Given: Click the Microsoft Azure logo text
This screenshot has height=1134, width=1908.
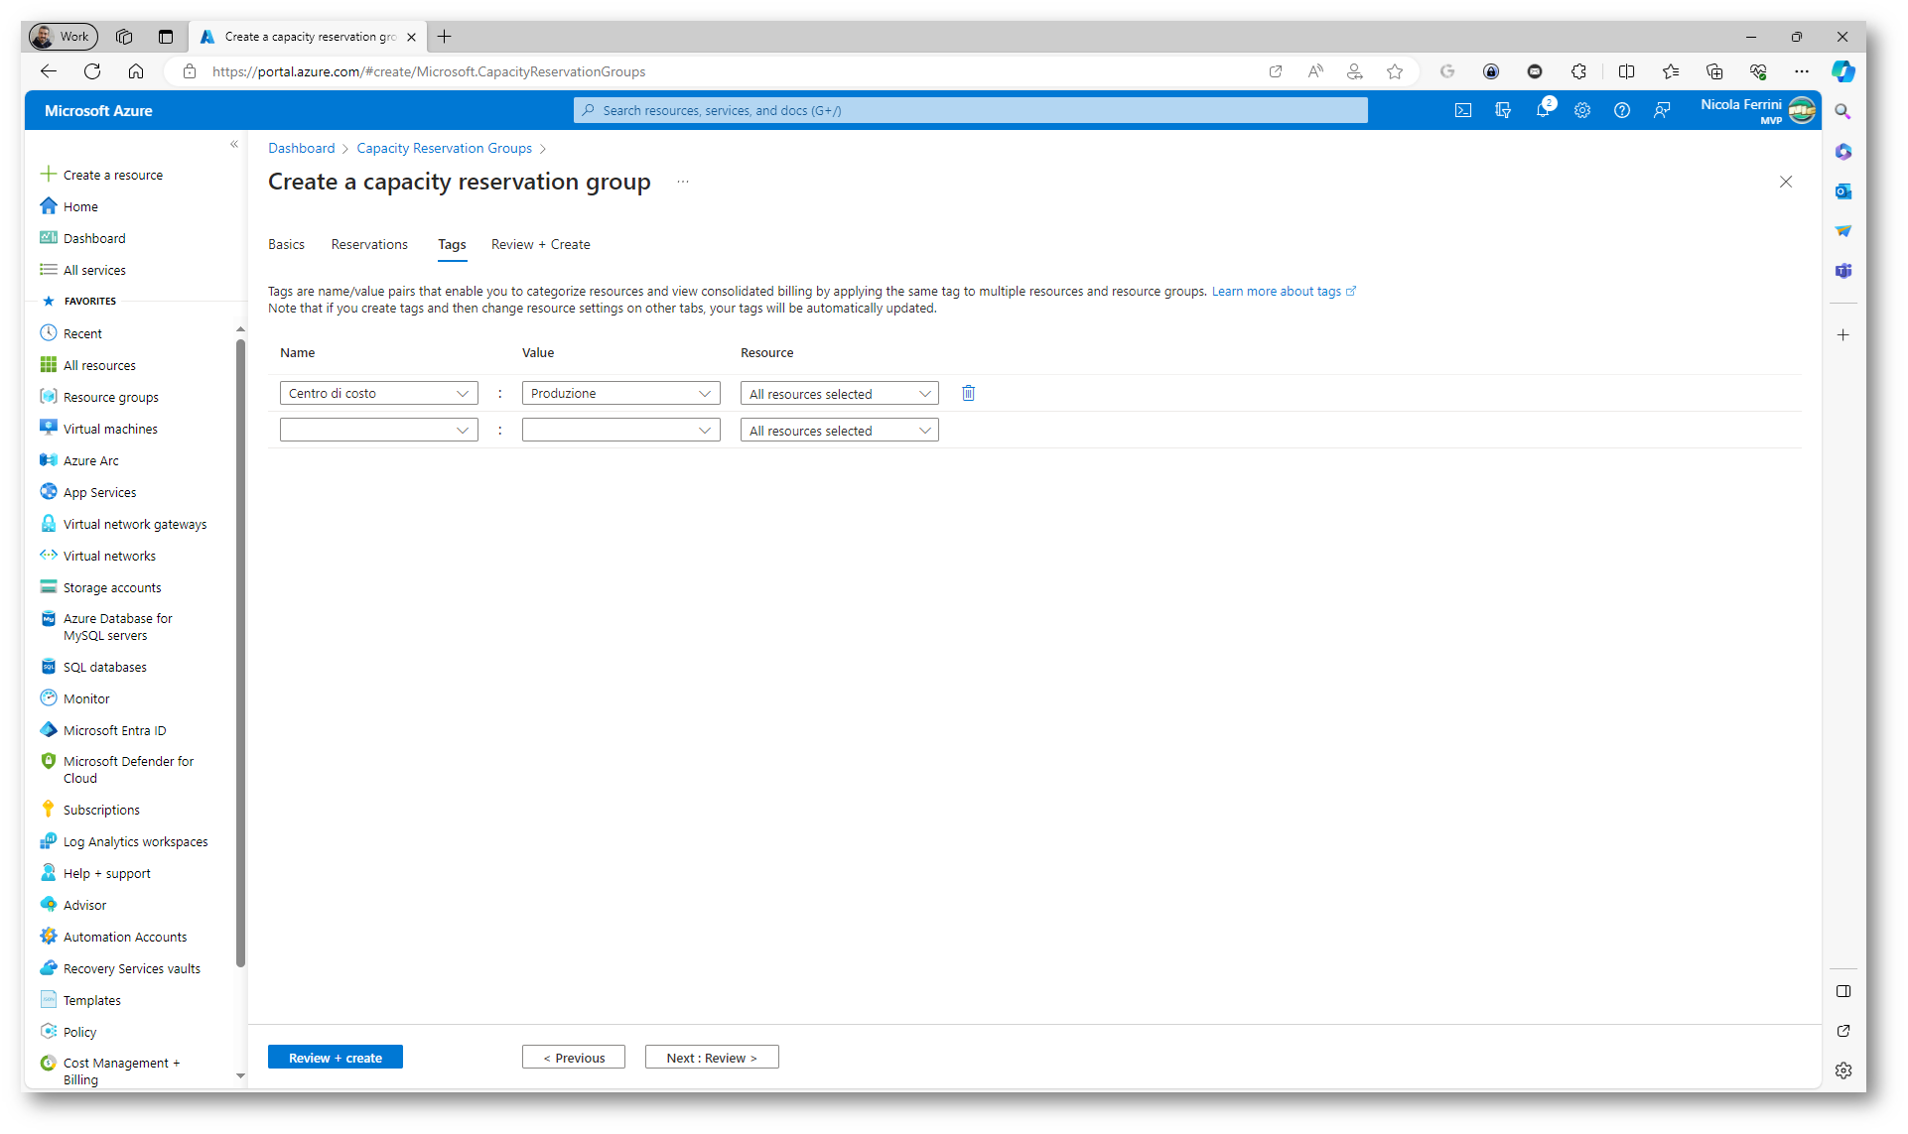Looking at the screenshot, I should click(98, 110).
